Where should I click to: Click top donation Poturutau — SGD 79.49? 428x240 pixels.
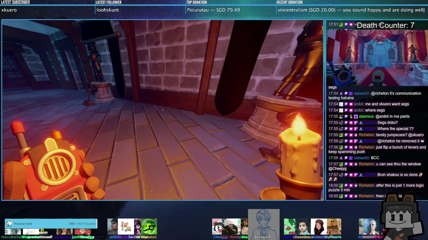click(x=213, y=10)
